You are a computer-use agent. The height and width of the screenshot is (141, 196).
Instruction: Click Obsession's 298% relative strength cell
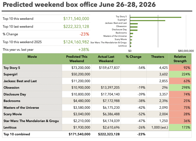pos(180,88)
